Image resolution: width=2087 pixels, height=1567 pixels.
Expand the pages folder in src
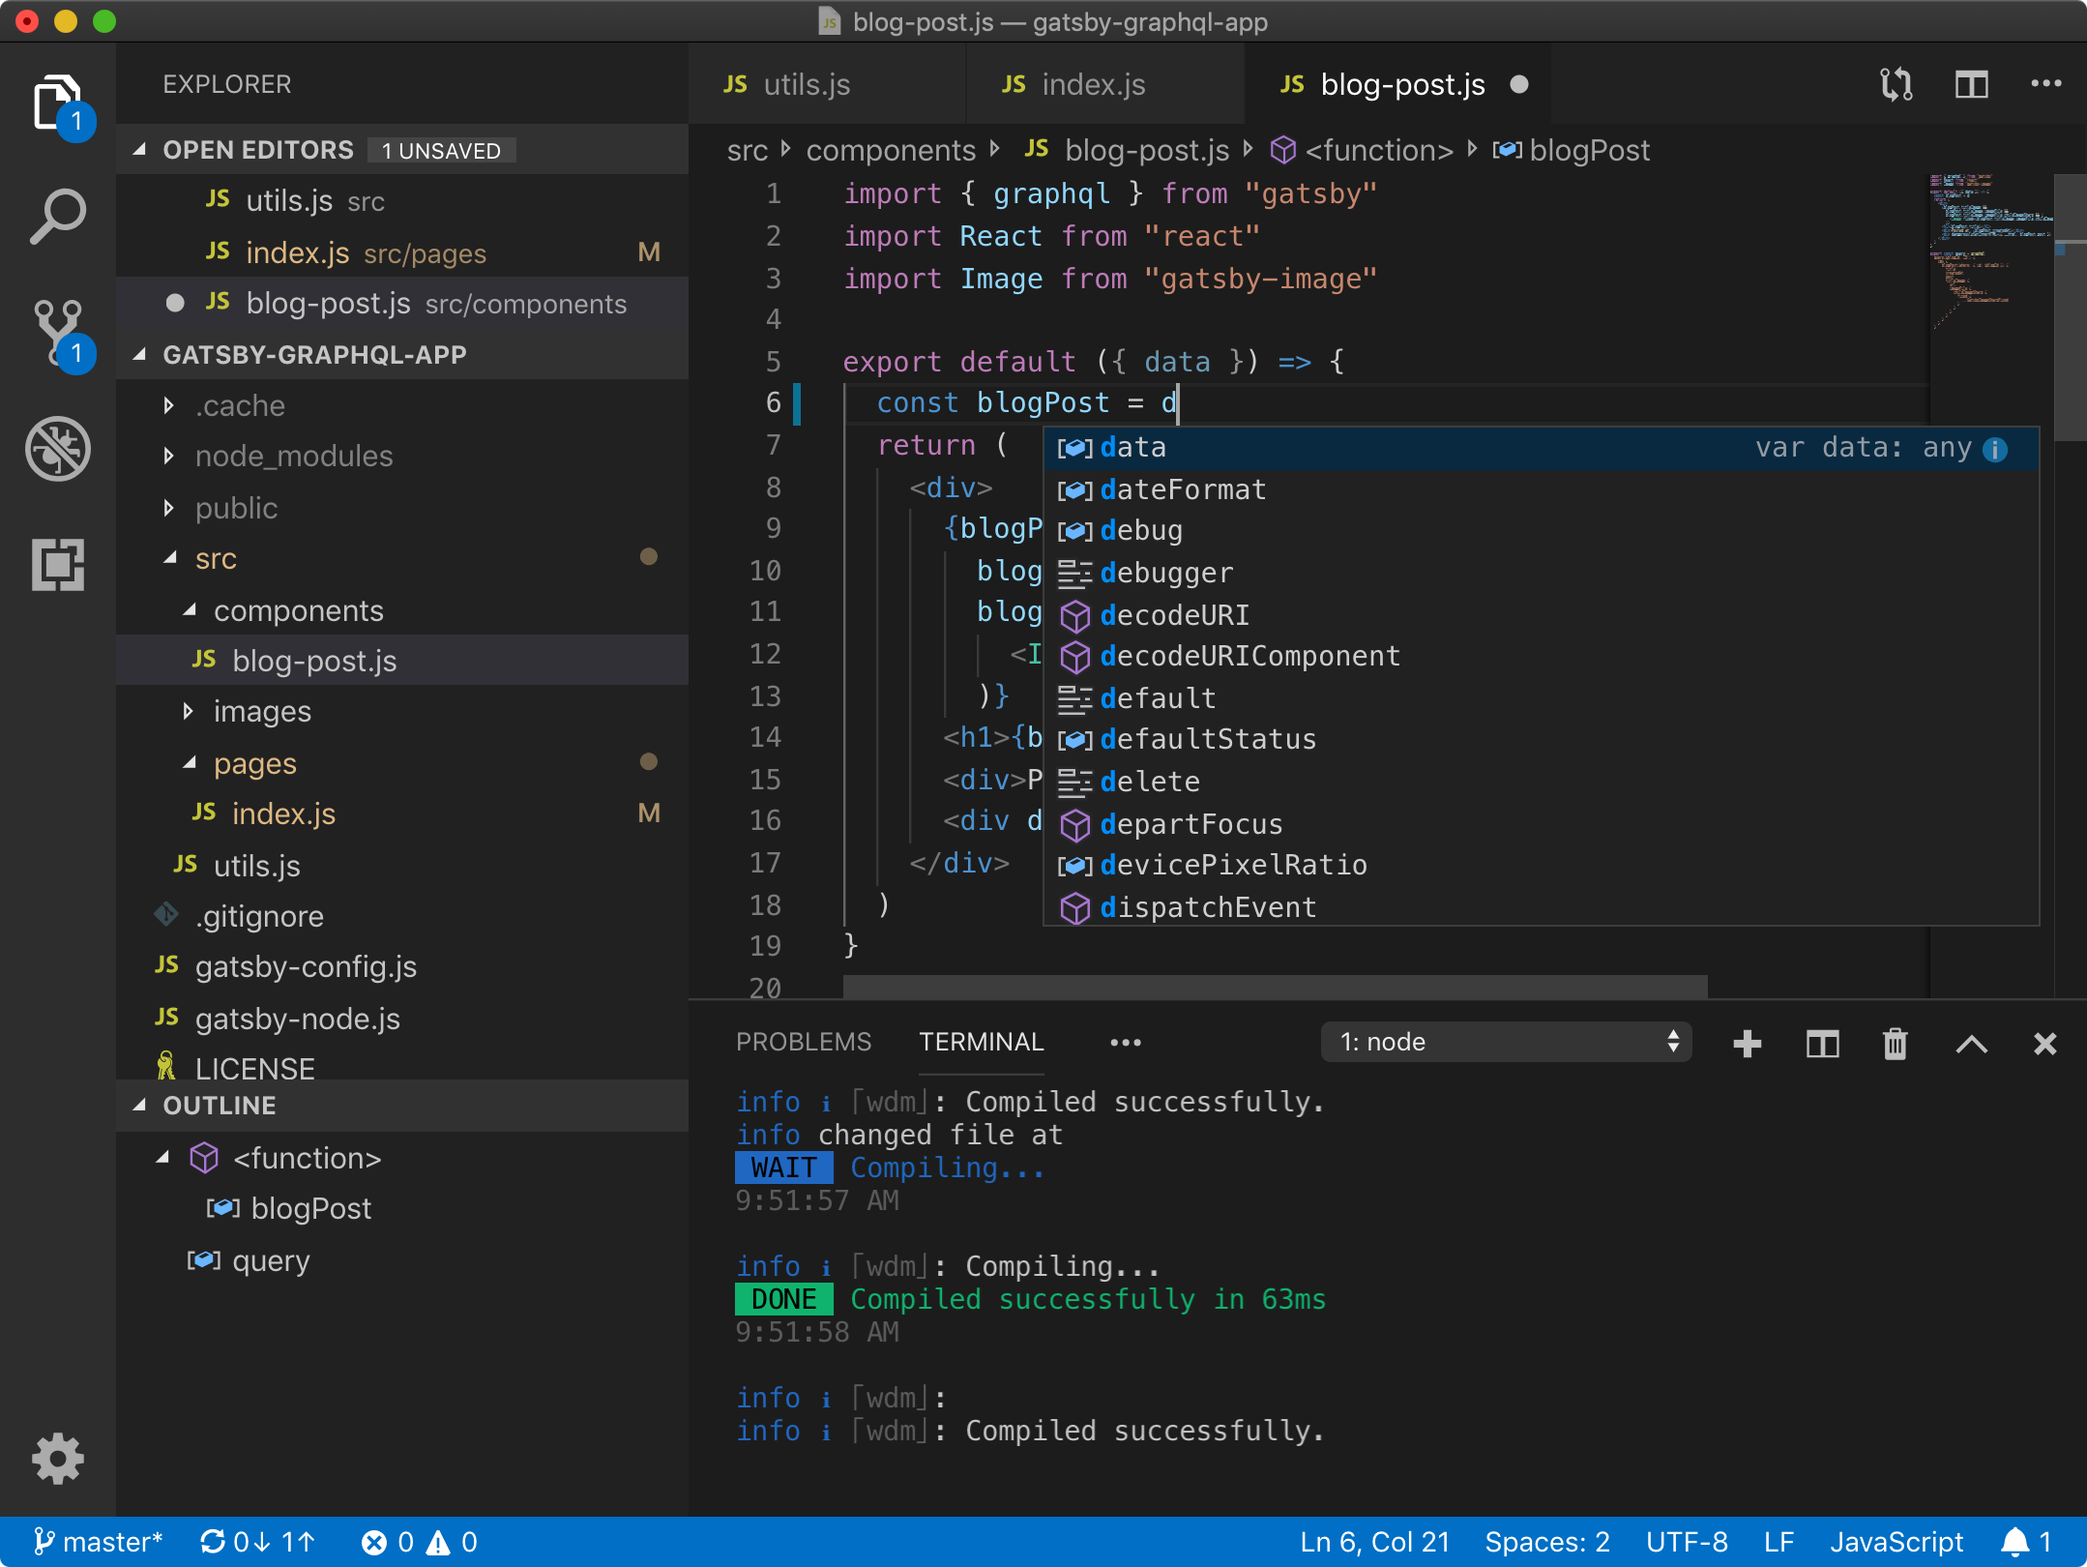(x=186, y=760)
